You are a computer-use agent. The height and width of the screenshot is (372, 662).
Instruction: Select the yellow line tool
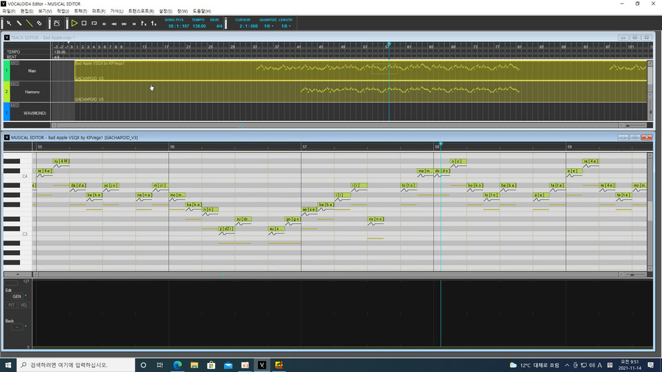pos(29,23)
